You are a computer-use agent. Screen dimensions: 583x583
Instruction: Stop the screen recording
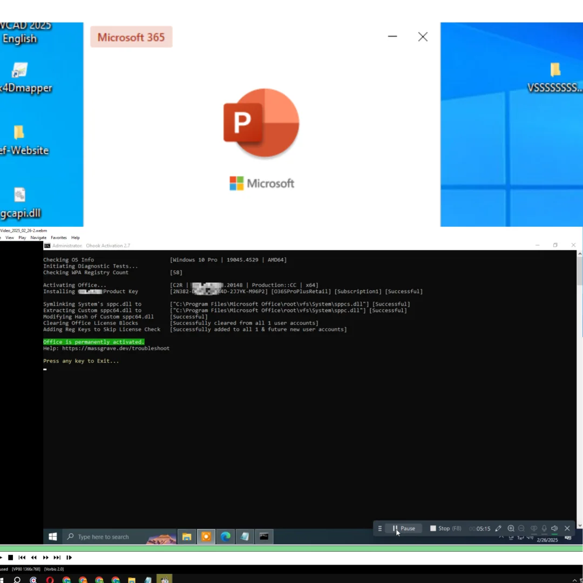(x=445, y=528)
